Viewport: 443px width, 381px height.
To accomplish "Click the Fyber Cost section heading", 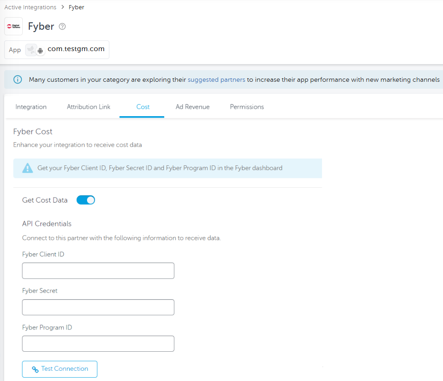I will coord(33,131).
